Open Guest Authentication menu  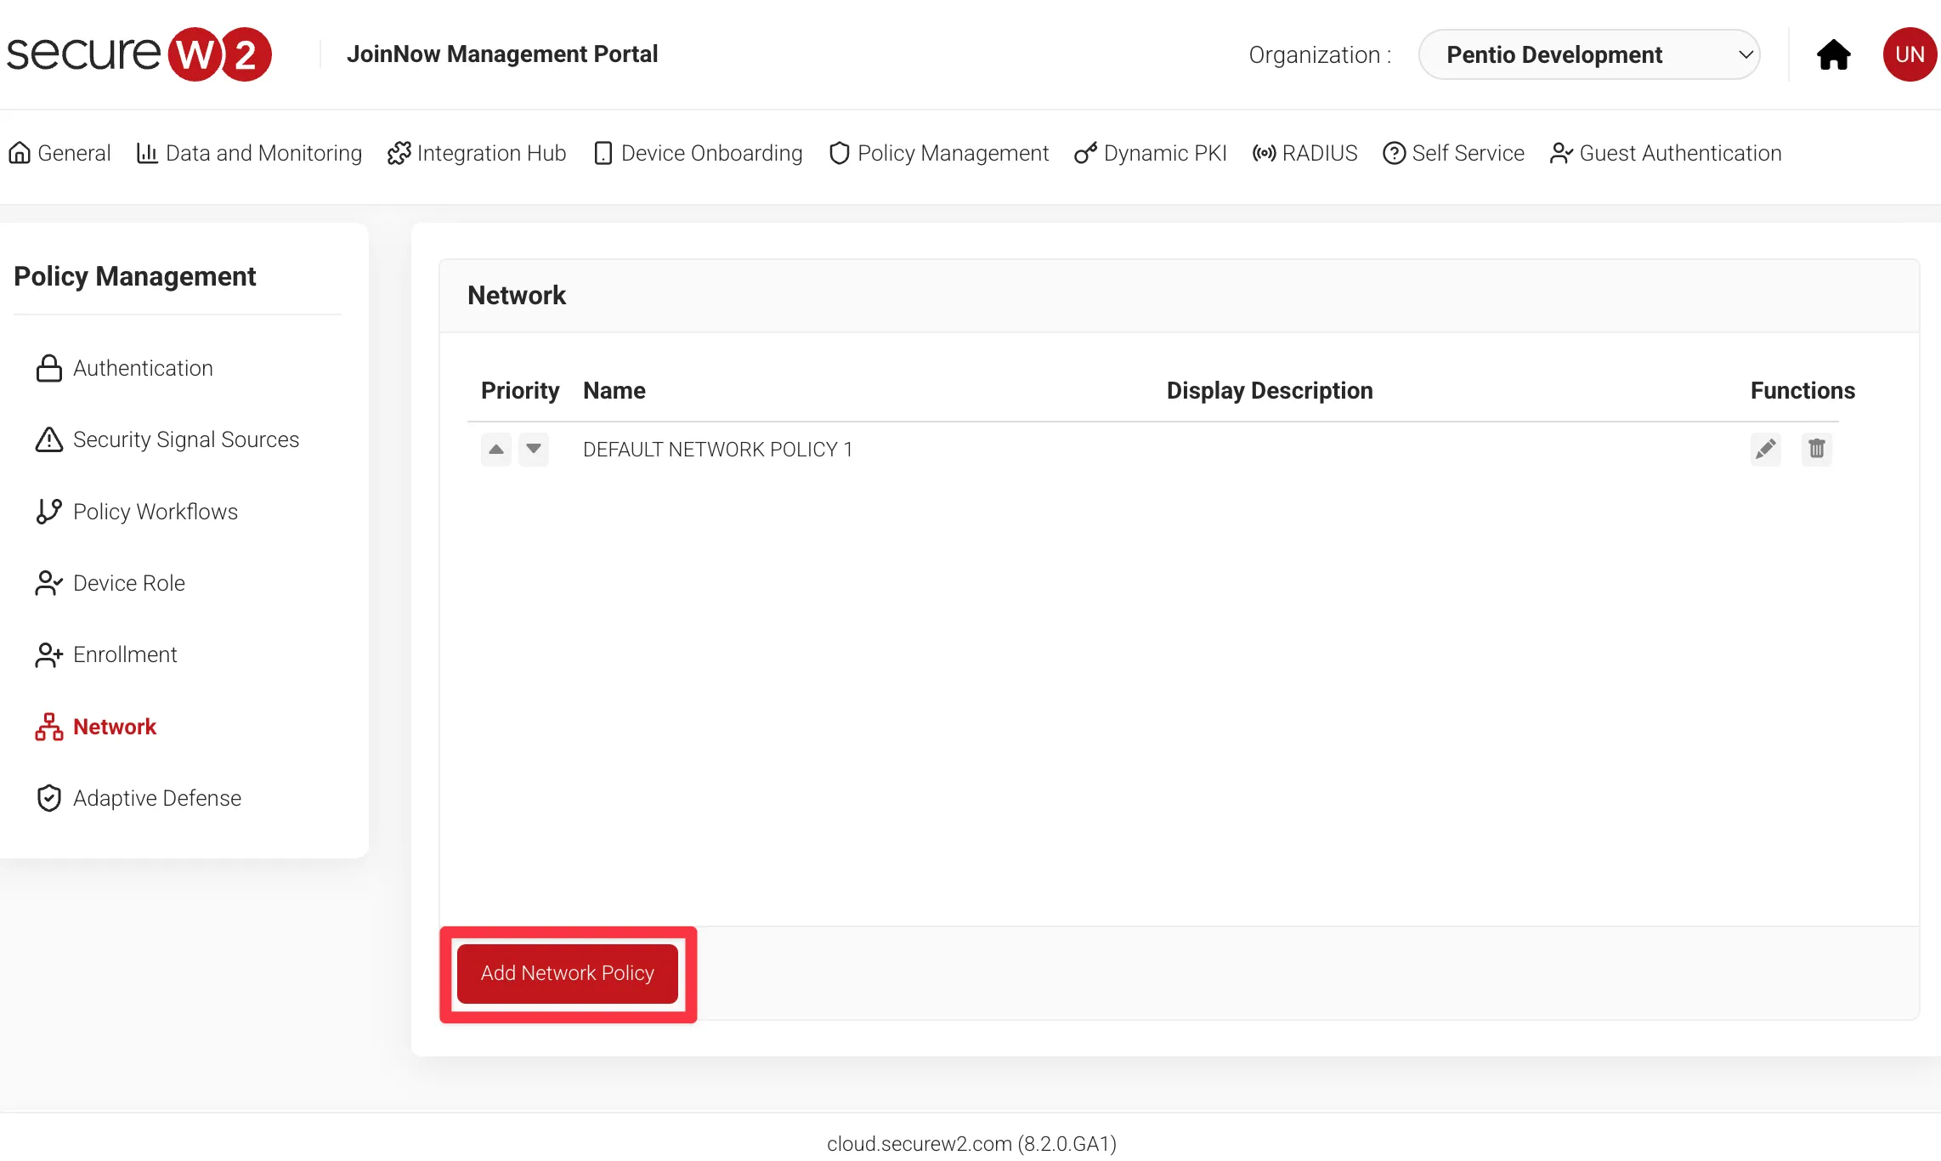[x=1666, y=153]
